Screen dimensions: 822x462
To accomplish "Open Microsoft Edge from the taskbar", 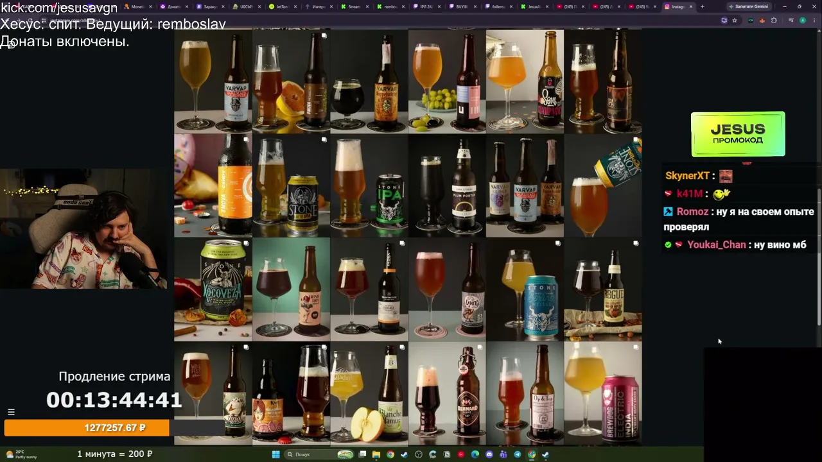I will (475, 454).
